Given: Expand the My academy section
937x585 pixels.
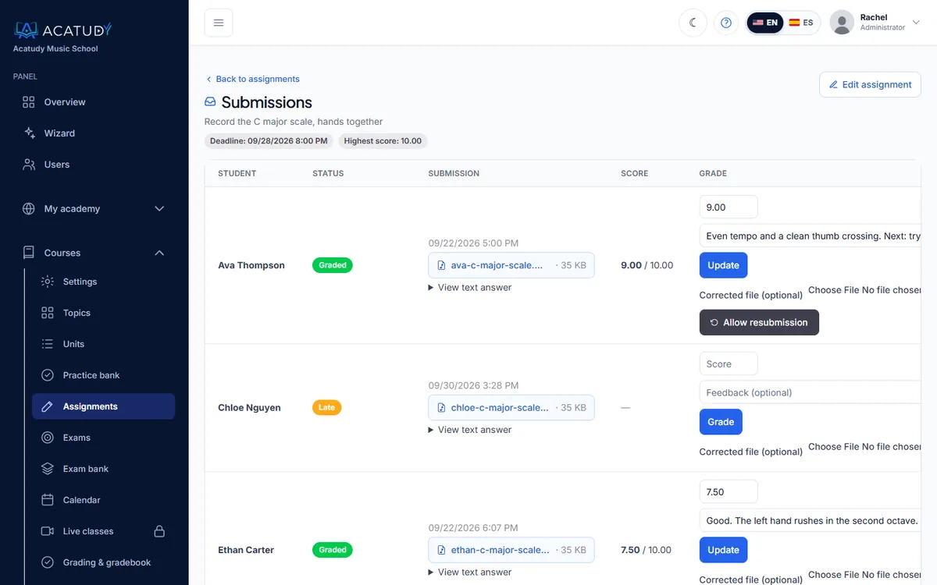Looking at the screenshot, I should coord(94,209).
